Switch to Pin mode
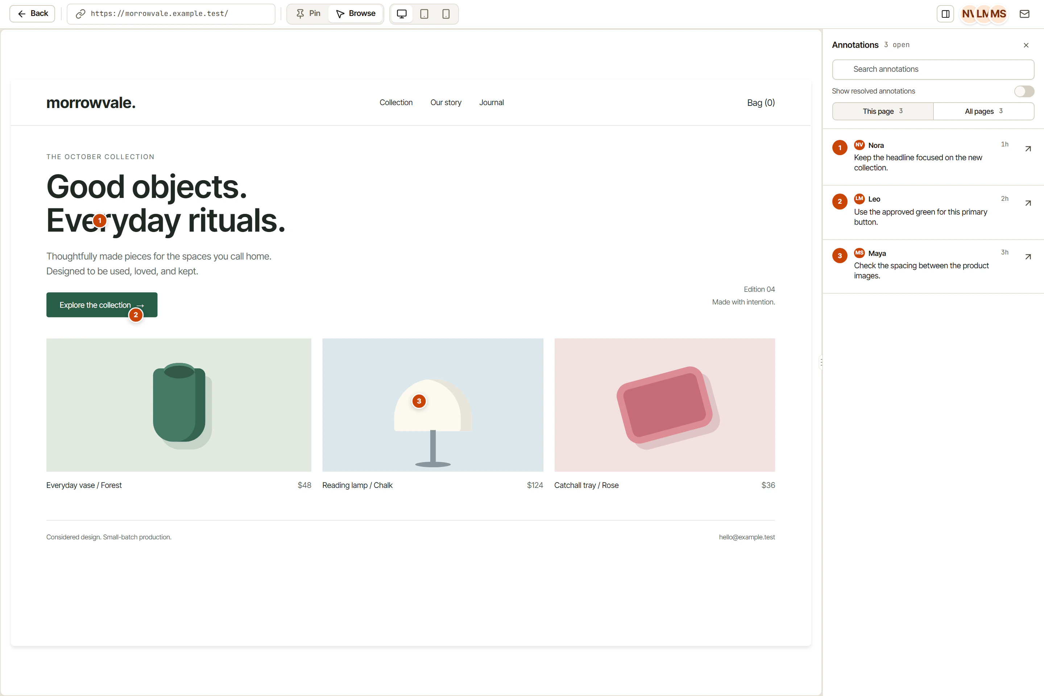Image resolution: width=1044 pixels, height=696 pixels. (308, 14)
